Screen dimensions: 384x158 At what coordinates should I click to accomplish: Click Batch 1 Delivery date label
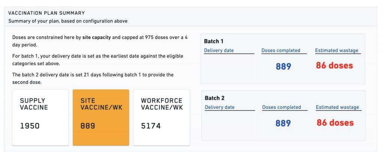coord(219,50)
